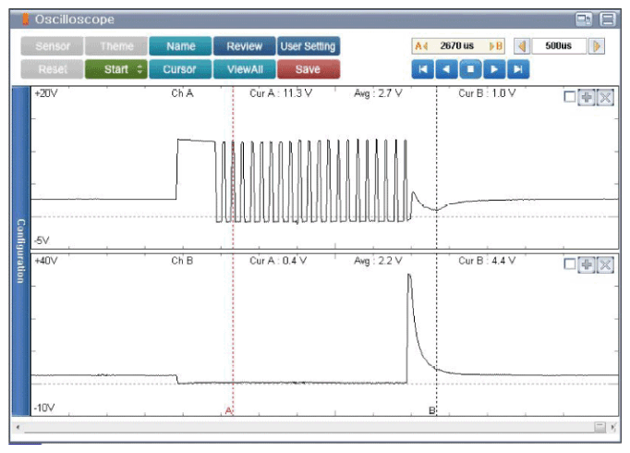Open Start button up-down arrow selector

click(139, 69)
